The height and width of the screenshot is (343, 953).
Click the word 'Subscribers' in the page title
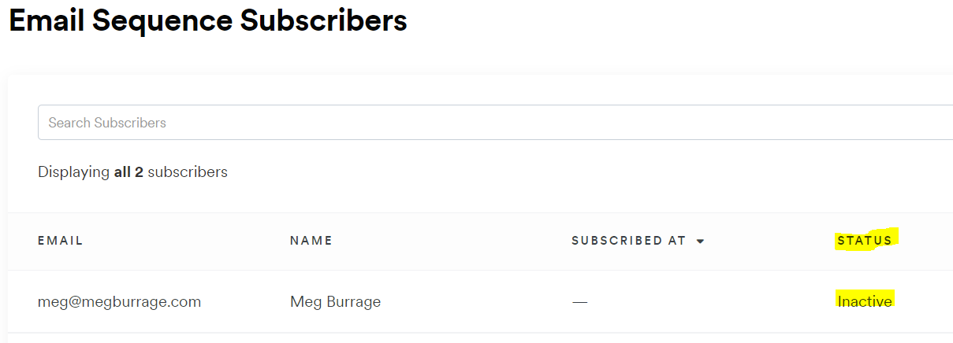point(324,20)
